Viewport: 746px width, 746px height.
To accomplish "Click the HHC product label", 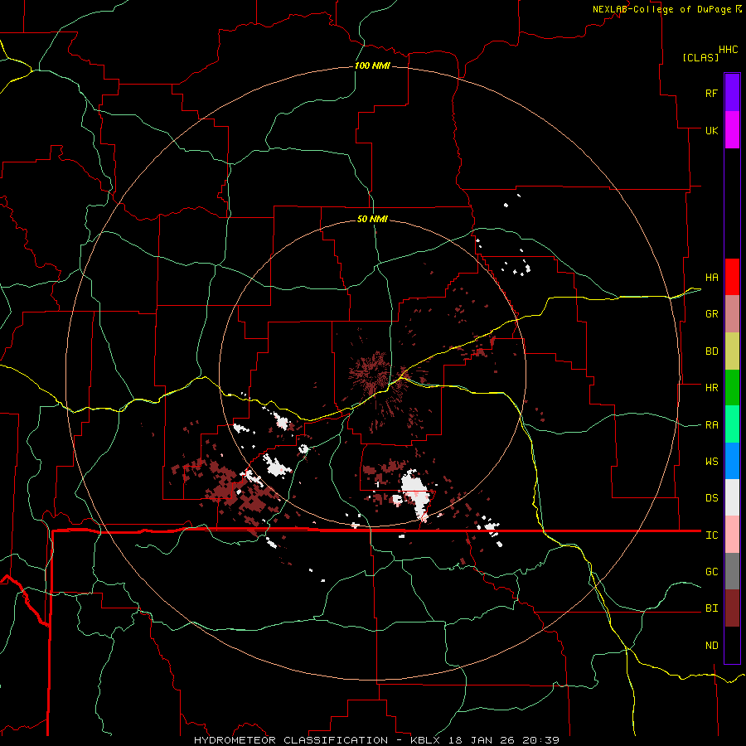I will click(729, 50).
